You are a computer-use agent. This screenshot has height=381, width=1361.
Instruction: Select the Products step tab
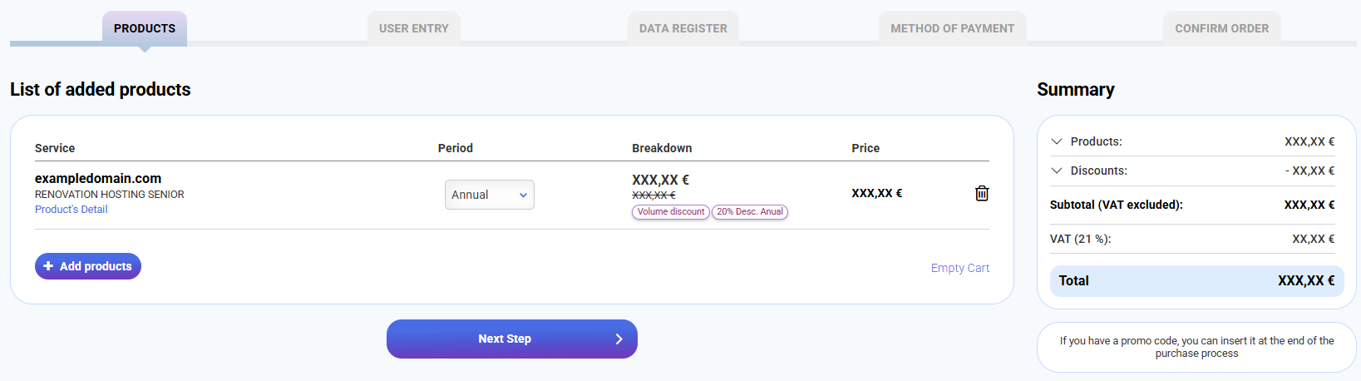(145, 28)
